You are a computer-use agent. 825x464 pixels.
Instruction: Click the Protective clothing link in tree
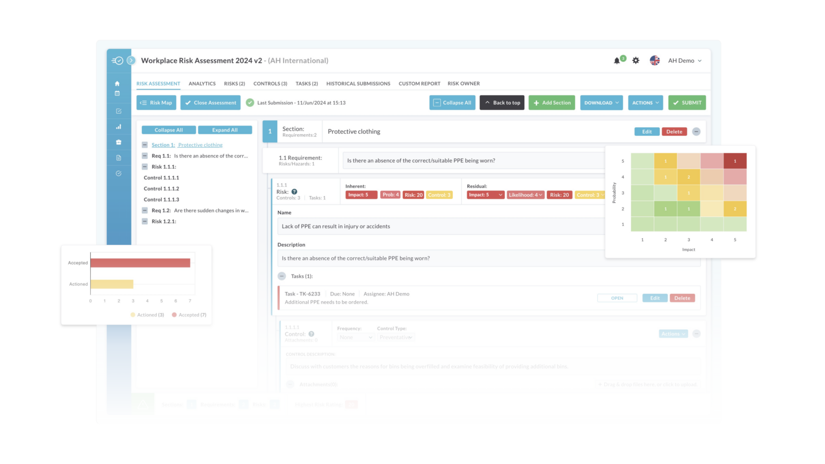[x=200, y=145]
